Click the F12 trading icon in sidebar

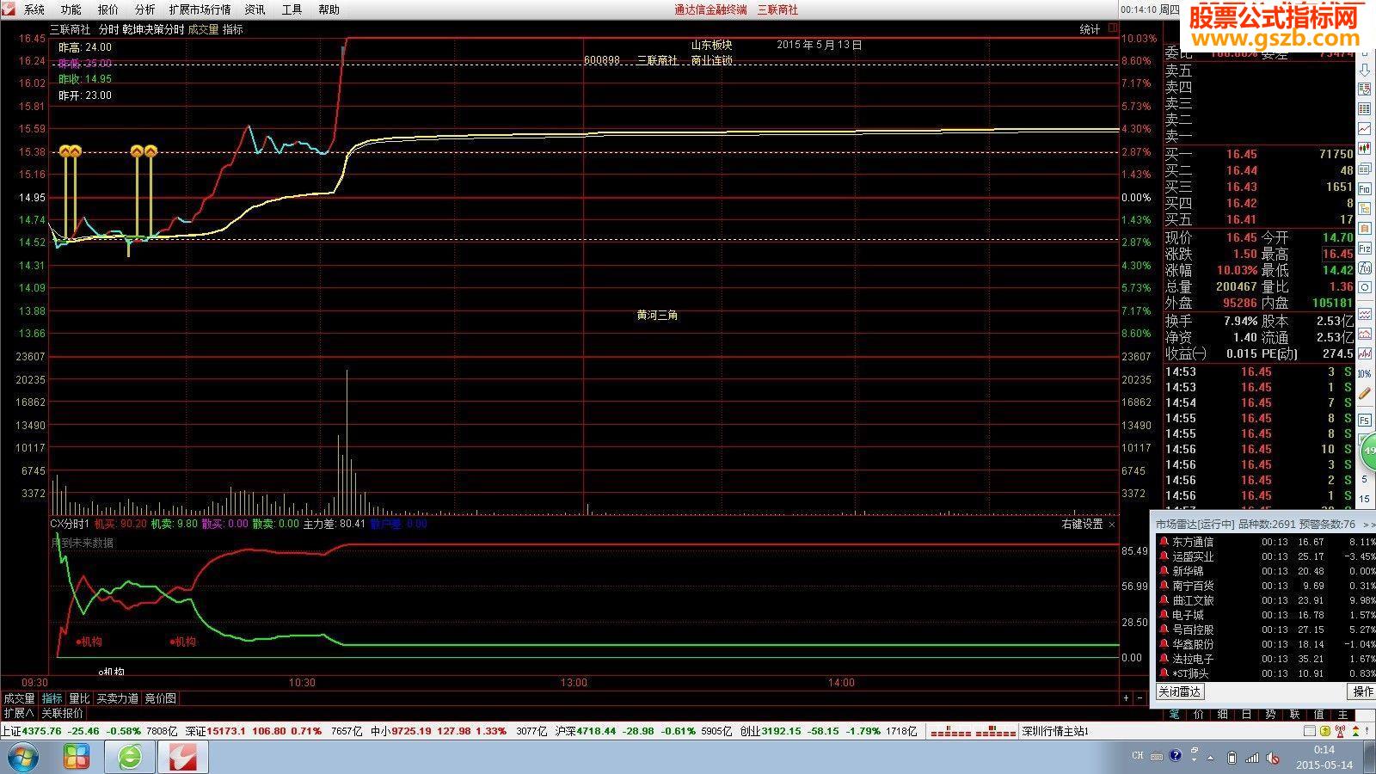tap(1365, 249)
